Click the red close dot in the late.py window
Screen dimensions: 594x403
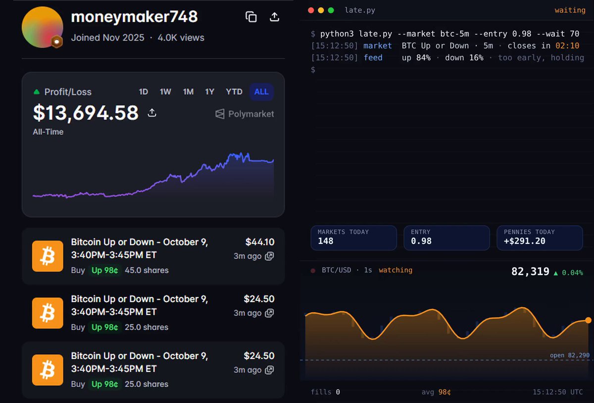[x=311, y=10]
